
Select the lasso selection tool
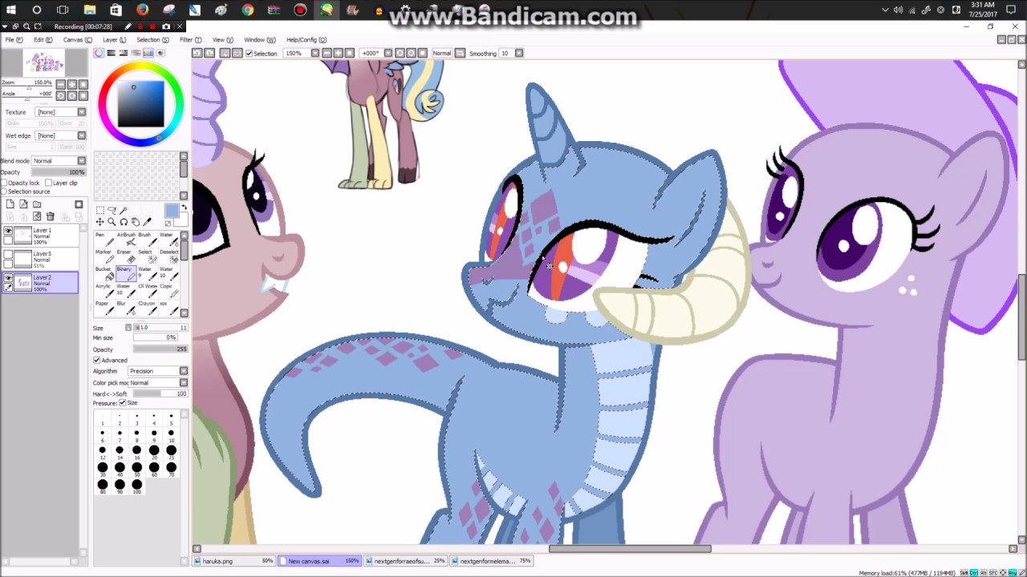[112, 211]
